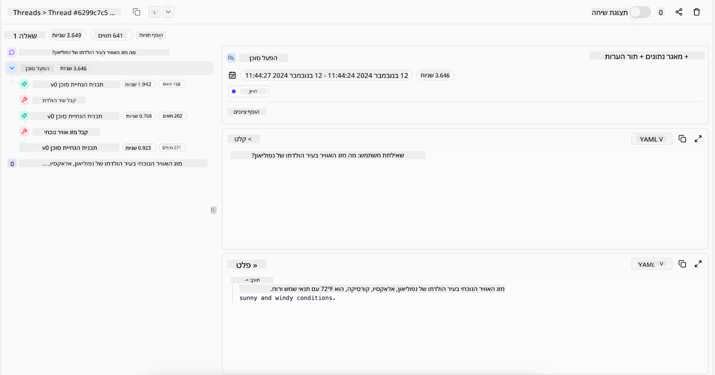Screen dimensions: 715x375
Task: Select the קבל מזג אוויר נוכחי tool step
Action: click(66, 132)
